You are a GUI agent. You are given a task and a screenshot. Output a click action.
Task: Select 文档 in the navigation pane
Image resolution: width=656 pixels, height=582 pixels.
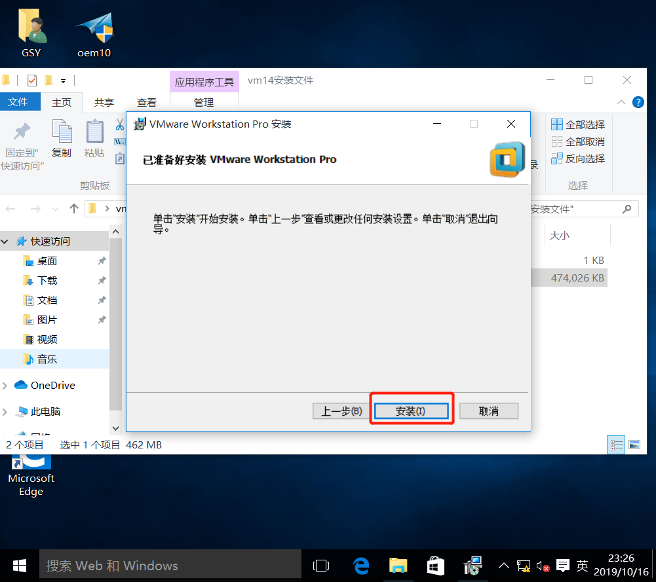(x=47, y=300)
